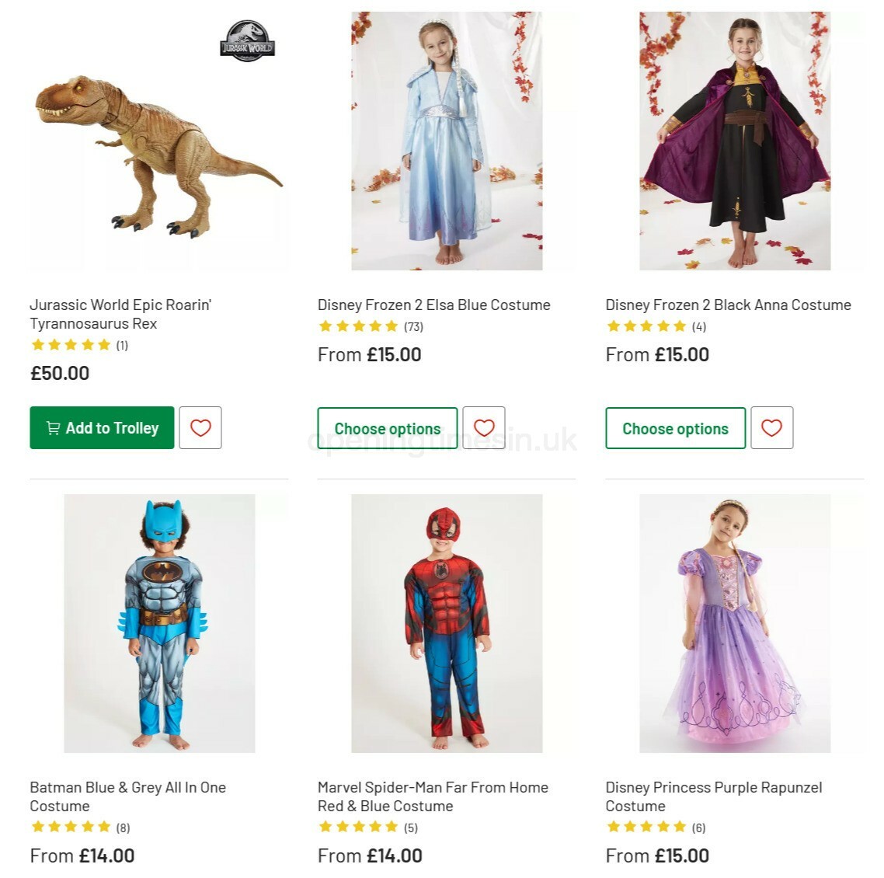
Task: Favourite the Jurassic World T-Rex toy
Action: [200, 427]
